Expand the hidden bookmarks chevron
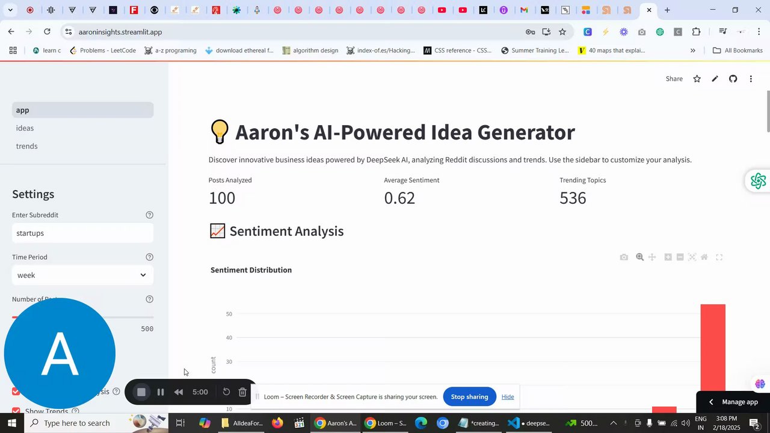This screenshot has width=770, height=433. [692, 51]
